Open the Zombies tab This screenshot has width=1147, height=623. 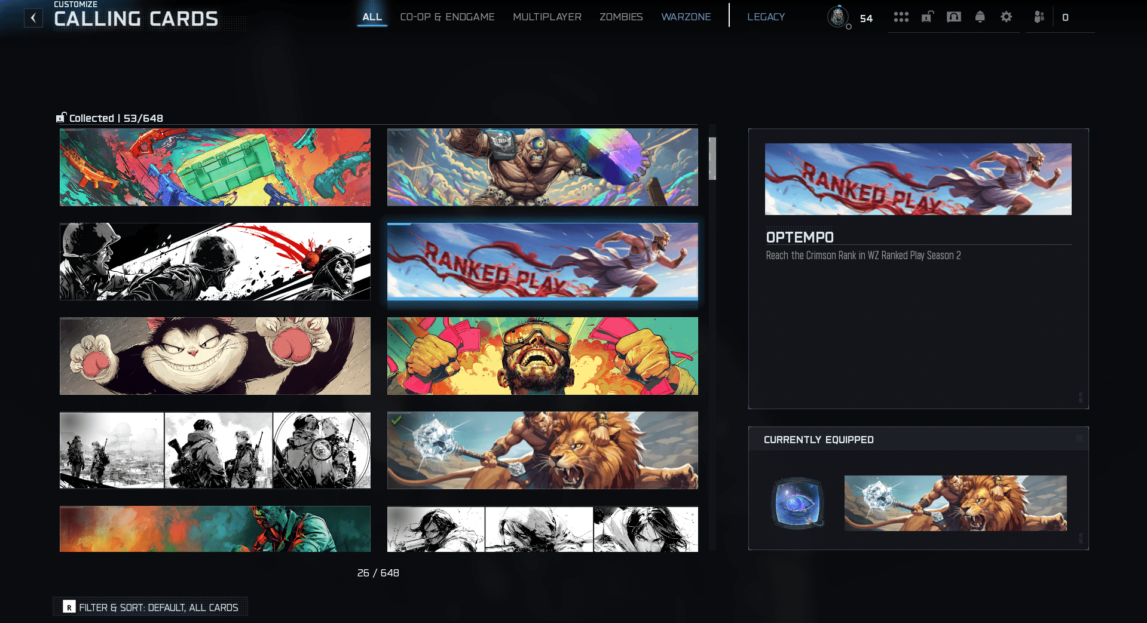[x=621, y=17]
